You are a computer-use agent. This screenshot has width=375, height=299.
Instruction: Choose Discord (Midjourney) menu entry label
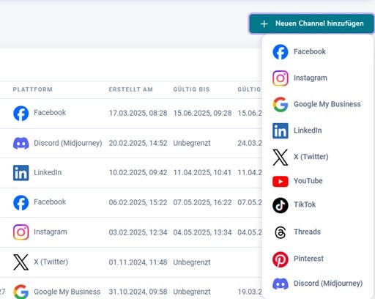pos(328,284)
